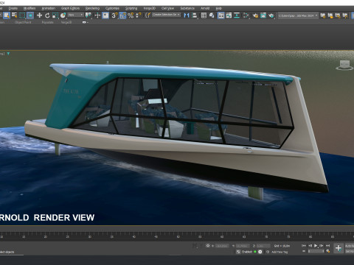Toggle the Ribbon display button
The height and width of the screenshot is (265, 354).
pos(221,15)
